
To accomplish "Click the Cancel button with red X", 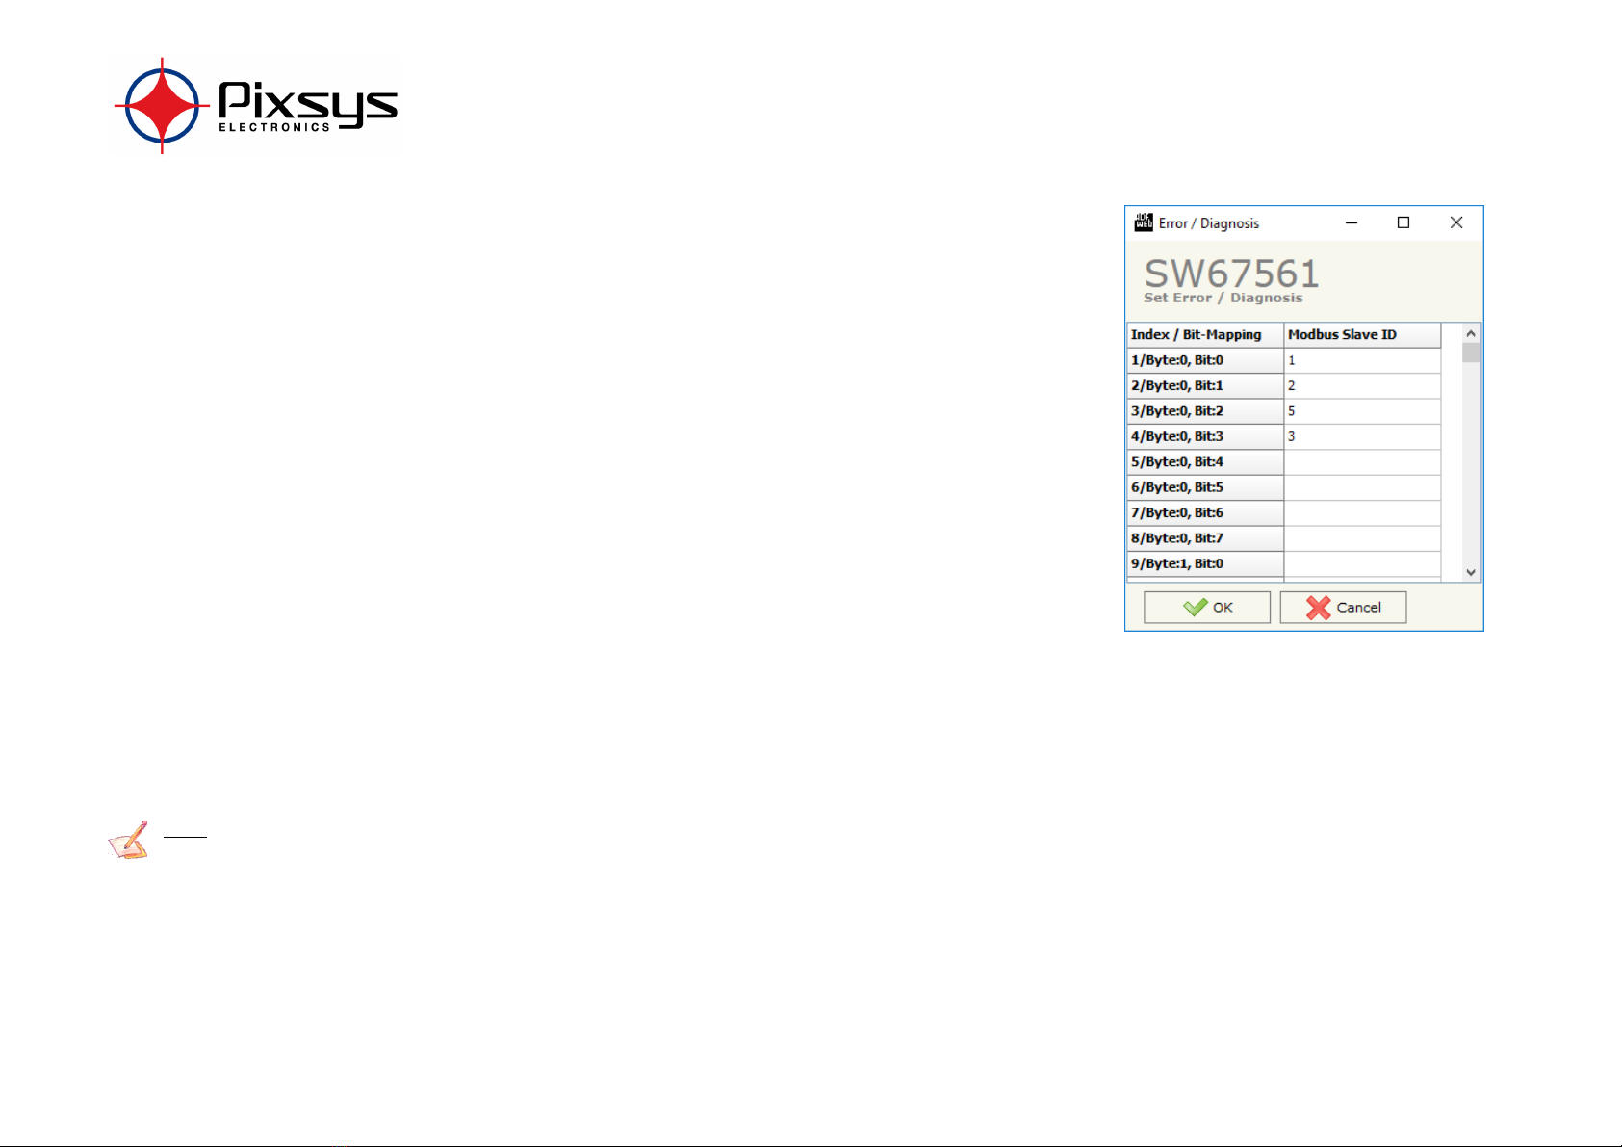I will (1343, 608).
